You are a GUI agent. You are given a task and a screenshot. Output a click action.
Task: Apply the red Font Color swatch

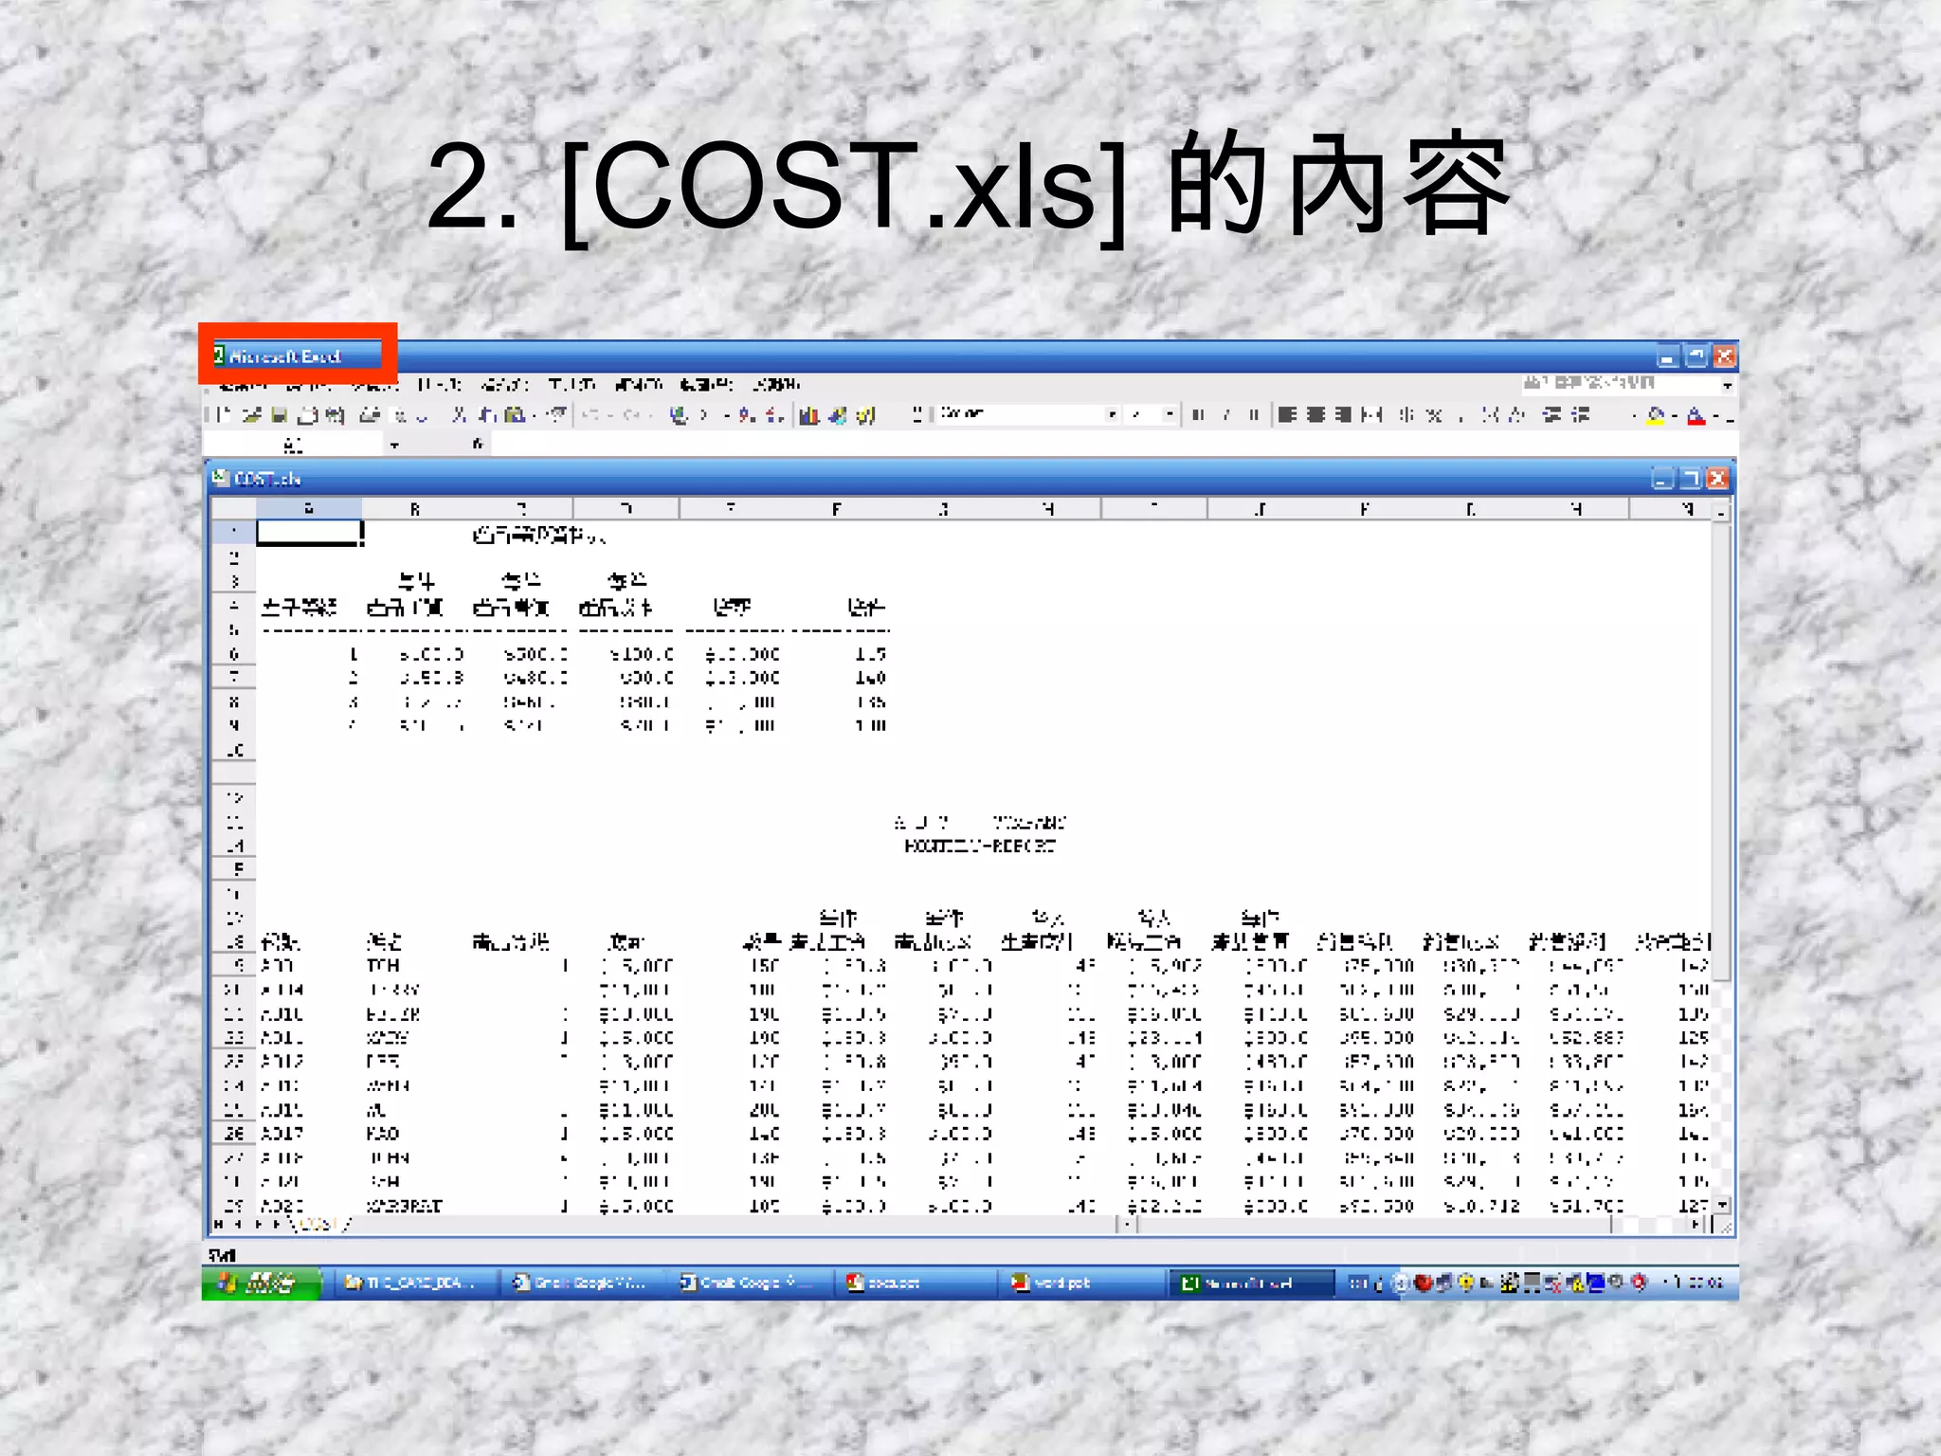click(1696, 415)
